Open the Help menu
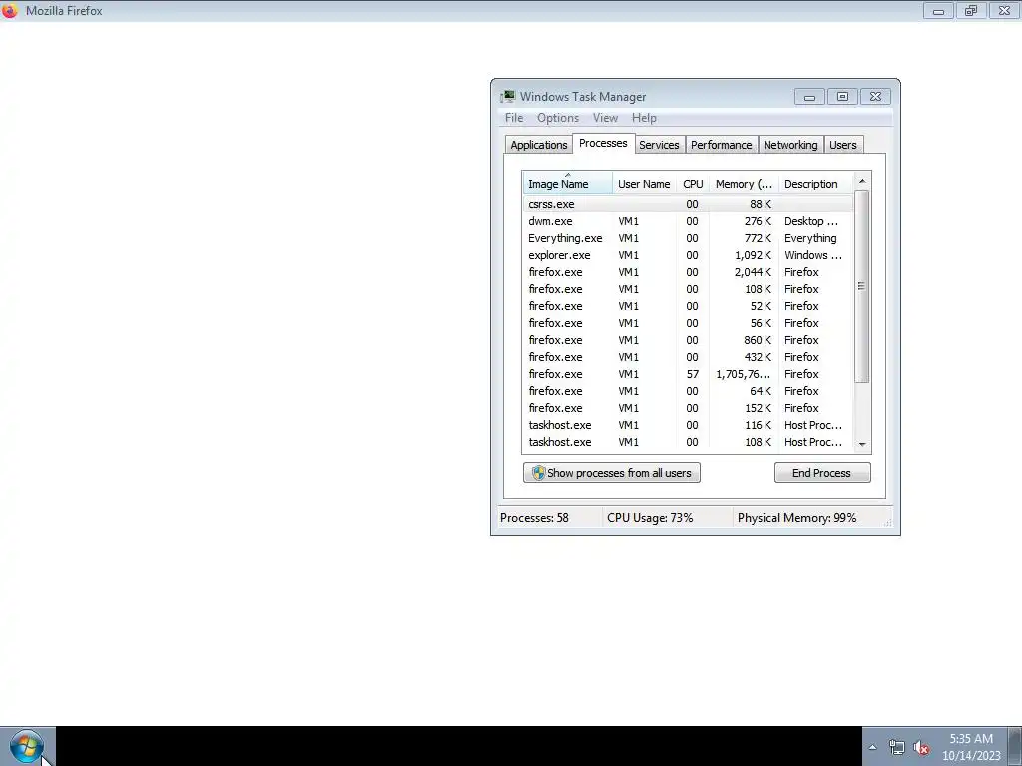Screen dimensions: 1022x766 (x=644, y=118)
